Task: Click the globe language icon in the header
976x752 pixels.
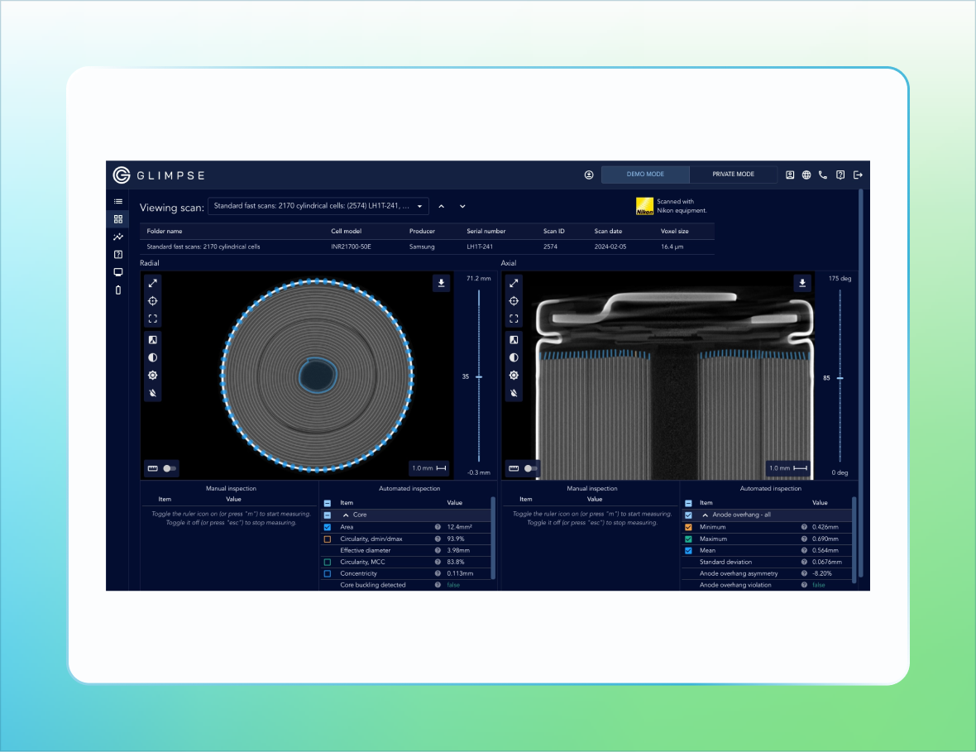Action: click(x=806, y=175)
